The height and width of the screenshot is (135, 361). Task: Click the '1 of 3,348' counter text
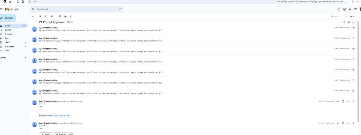click(x=334, y=16)
